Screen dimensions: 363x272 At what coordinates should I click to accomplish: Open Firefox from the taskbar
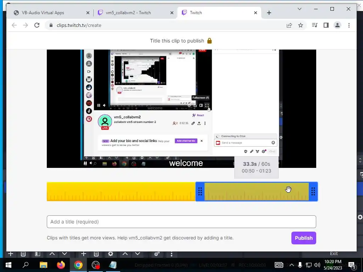61,265
